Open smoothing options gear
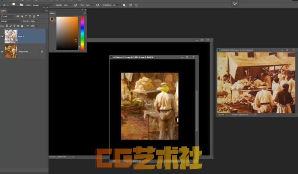 [124, 5]
